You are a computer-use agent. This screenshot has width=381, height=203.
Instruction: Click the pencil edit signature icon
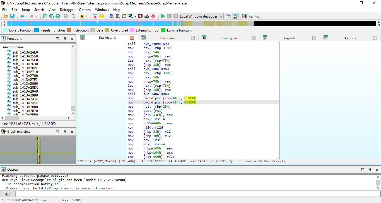[x=147, y=16]
